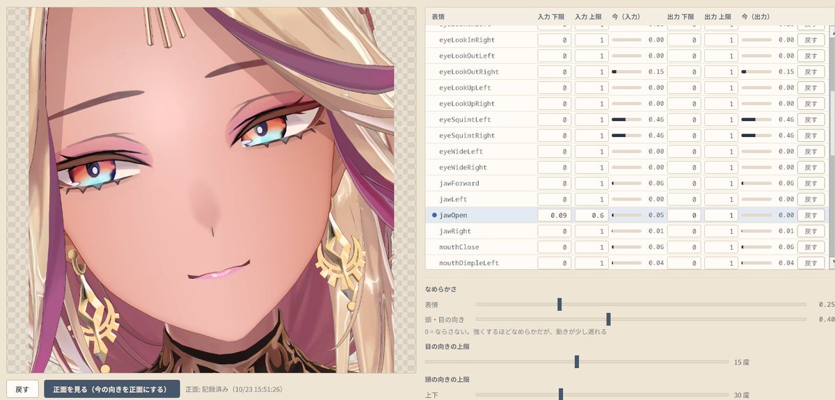Adjust the 上下 head direction limit slider
The height and width of the screenshot is (400, 835).
point(560,394)
